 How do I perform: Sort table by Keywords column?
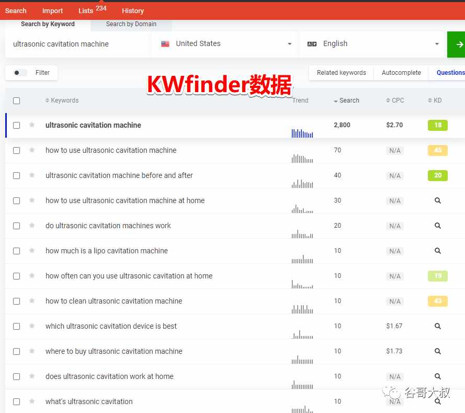coord(62,101)
